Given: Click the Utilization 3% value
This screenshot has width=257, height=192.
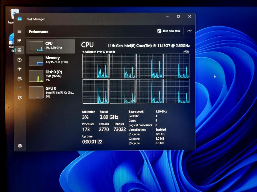Looking at the screenshot, I should 85,117.
